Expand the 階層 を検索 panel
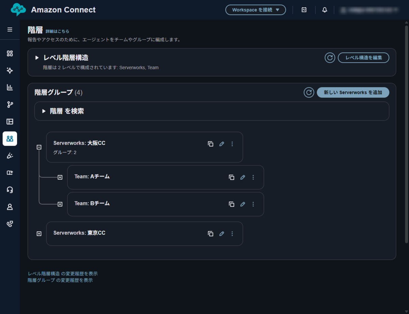The width and height of the screenshot is (409, 314). 44,111
